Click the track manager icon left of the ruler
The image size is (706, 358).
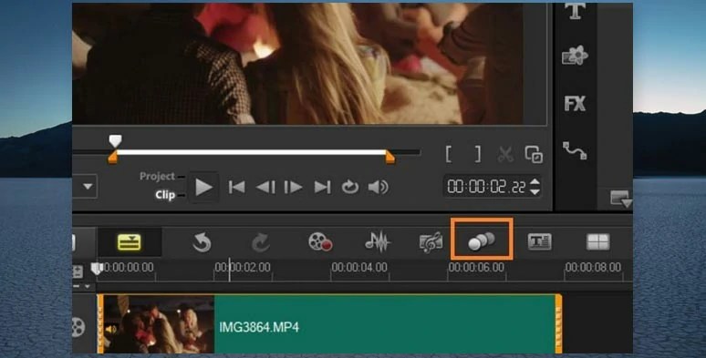(78, 272)
